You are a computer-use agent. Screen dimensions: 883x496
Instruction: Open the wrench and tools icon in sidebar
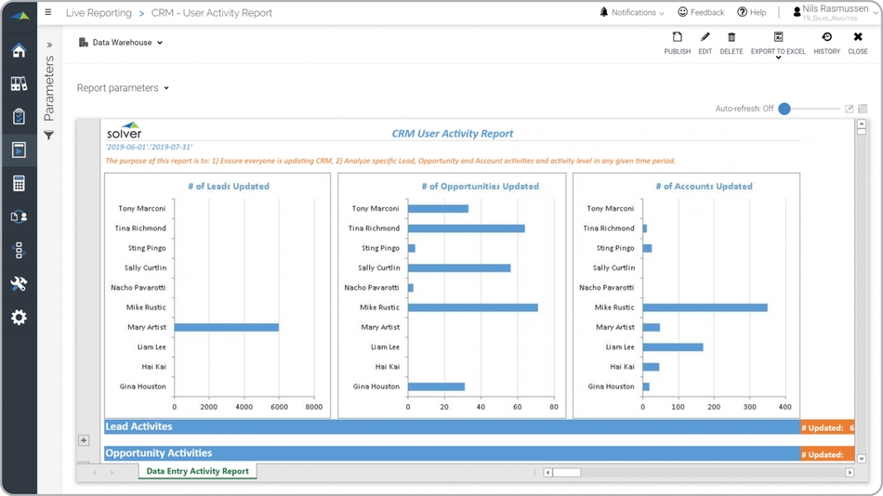pos(19,284)
